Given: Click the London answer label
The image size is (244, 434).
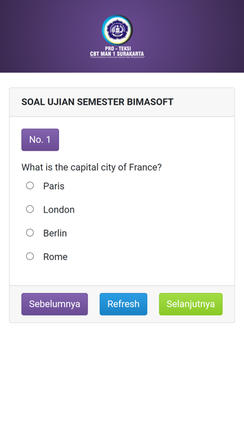Looking at the screenshot, I should 59,210.
